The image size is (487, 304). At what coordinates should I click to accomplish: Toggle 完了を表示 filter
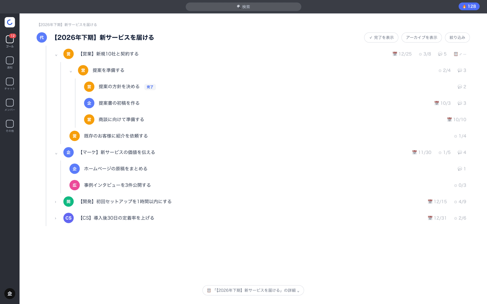point(381,38)
